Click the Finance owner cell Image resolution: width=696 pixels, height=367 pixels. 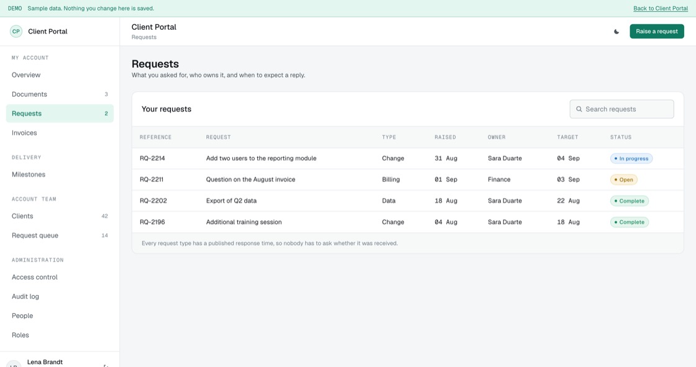tap(499, 179)
